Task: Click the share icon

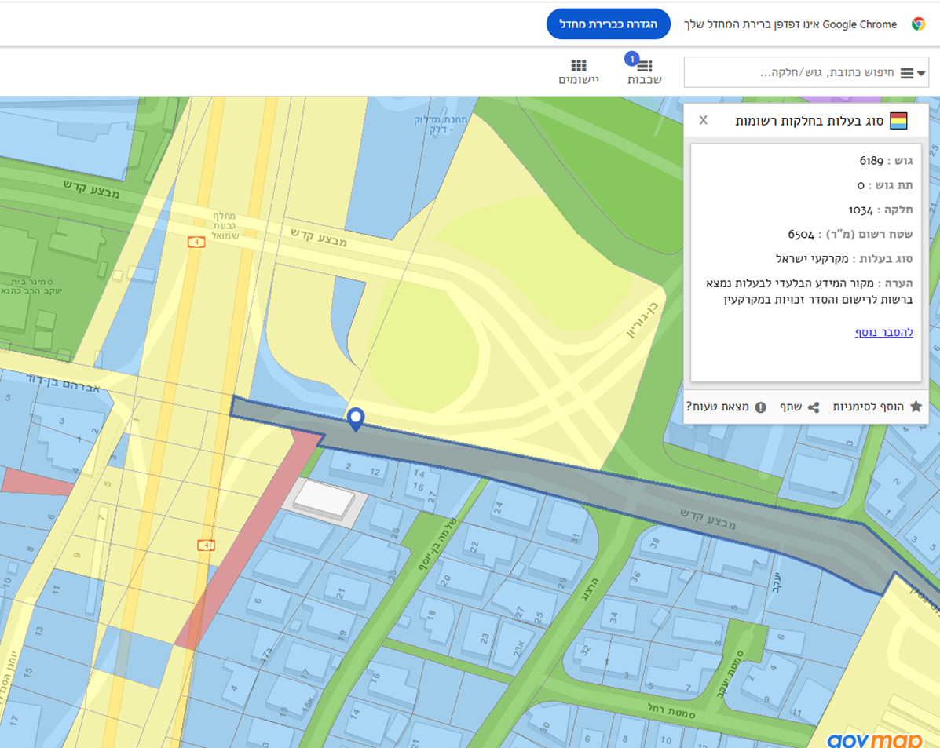Action: point(814,407)
